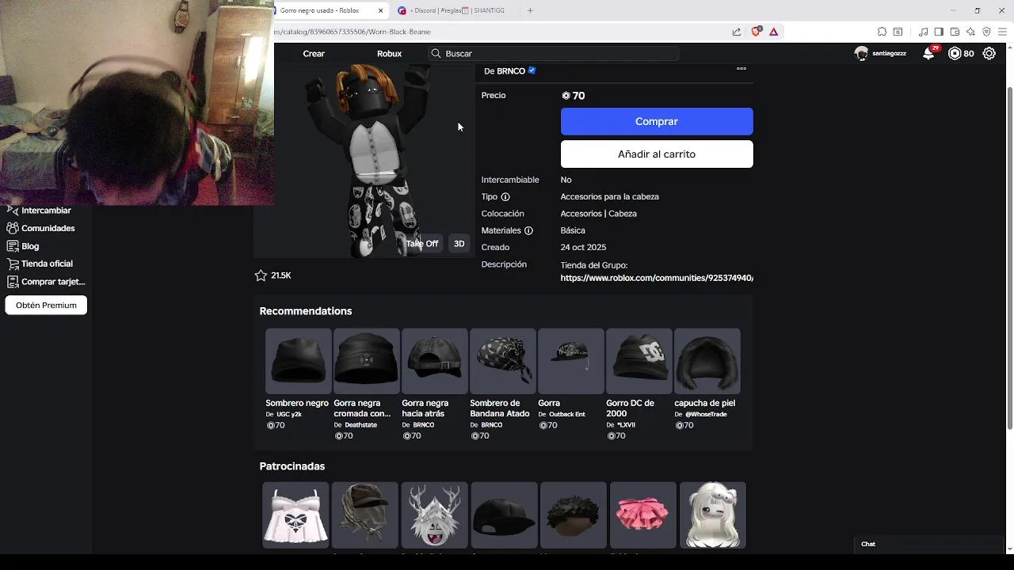
Task: Open the Deathstate creator link
Action: pos(360,425)
